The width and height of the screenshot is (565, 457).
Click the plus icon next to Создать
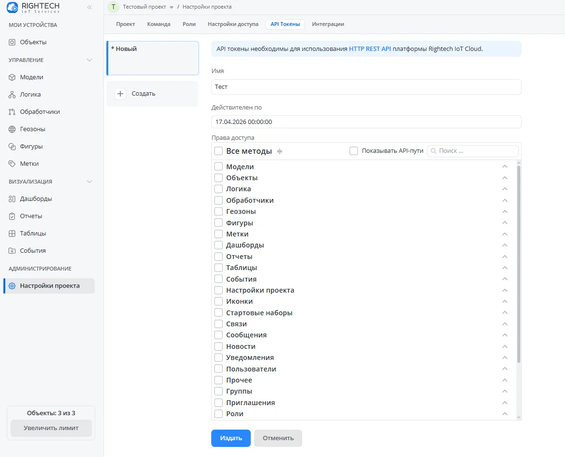pos(120,94)
